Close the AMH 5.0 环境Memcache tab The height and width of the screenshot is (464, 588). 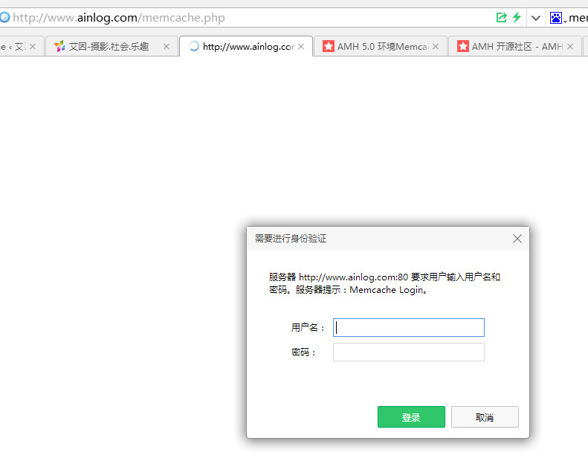pyautogui.click(x=436, y=46)
